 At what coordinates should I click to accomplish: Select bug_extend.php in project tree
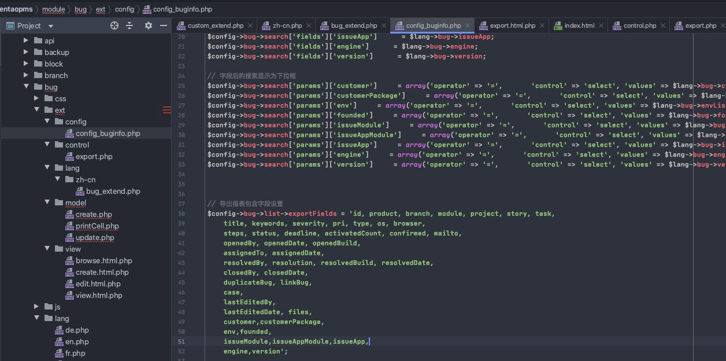point(113,191)
